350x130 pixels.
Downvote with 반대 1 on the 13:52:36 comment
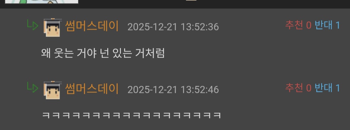[x=327, y=25]
